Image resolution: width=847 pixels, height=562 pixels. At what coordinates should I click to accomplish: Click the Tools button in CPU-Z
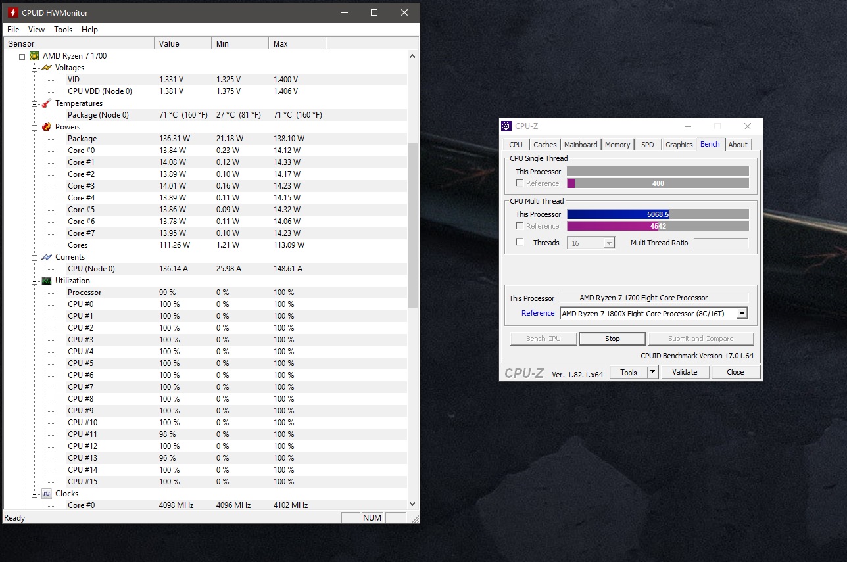pos(629,372)
